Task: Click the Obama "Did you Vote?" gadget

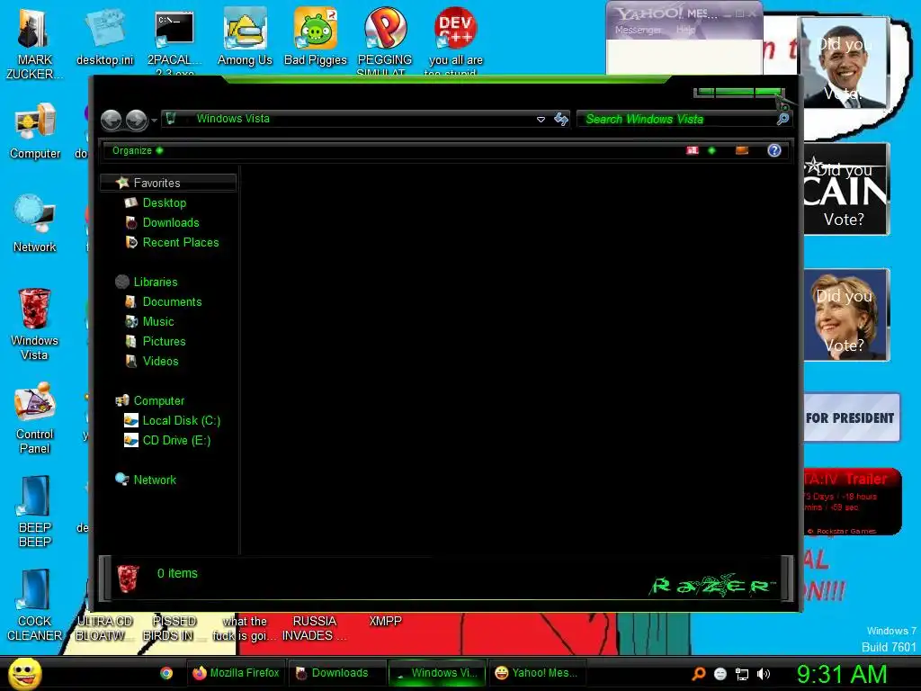Action: coord(845,63)
